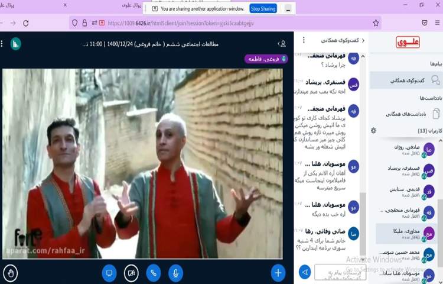The width and height of the screenshot is (443, 284).
Task: Bookmark this page with the star
Action: point(376,23)
